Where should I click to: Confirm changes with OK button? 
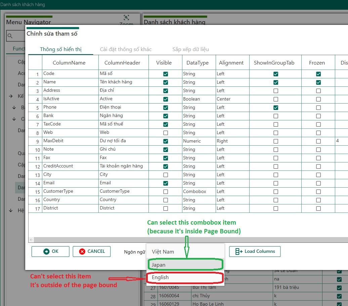(x=50, y=251)
